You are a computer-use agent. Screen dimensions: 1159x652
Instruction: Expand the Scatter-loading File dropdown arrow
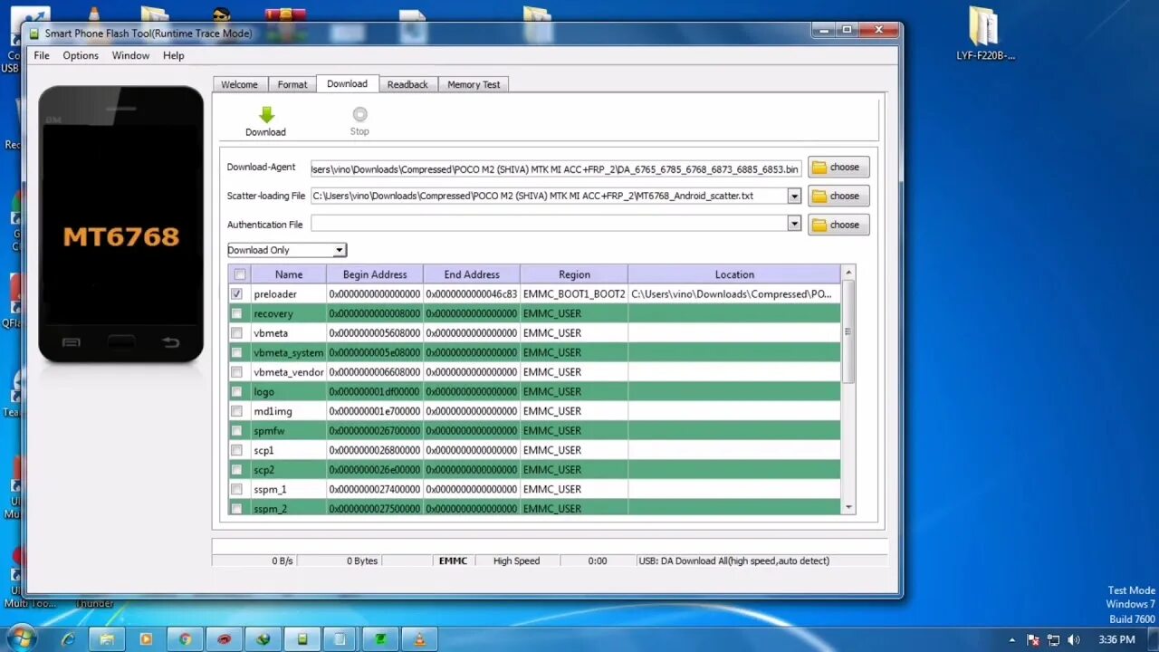click(x=794, y=196)
